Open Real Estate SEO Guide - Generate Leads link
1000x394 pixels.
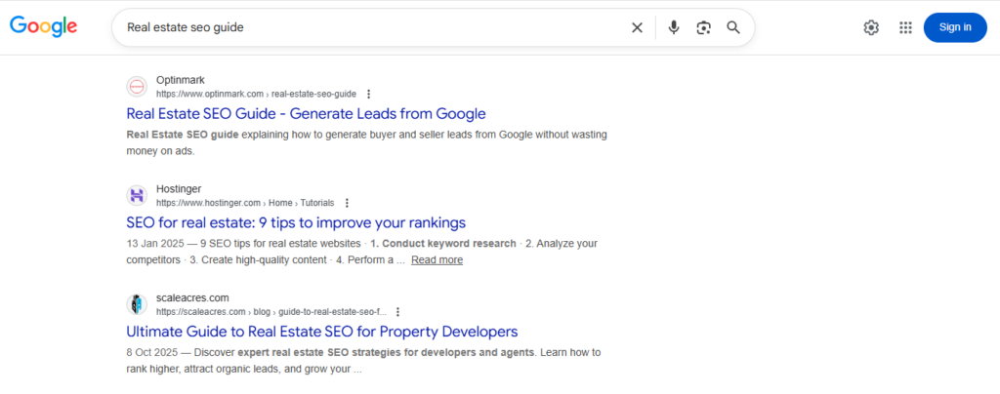pyautogui.click(x=306, y=114)
